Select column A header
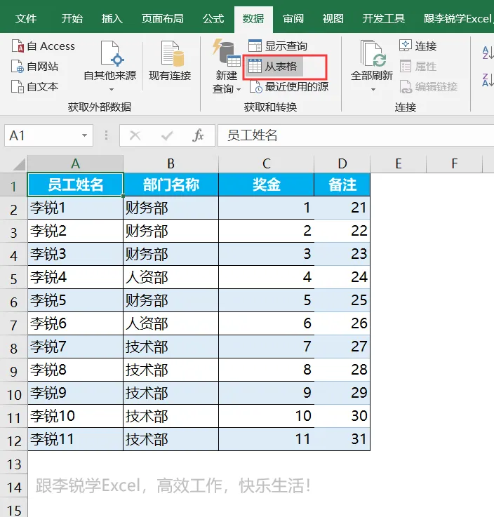Screen dimensions: 494x517 pyautogui.click(x=76, y=164)
